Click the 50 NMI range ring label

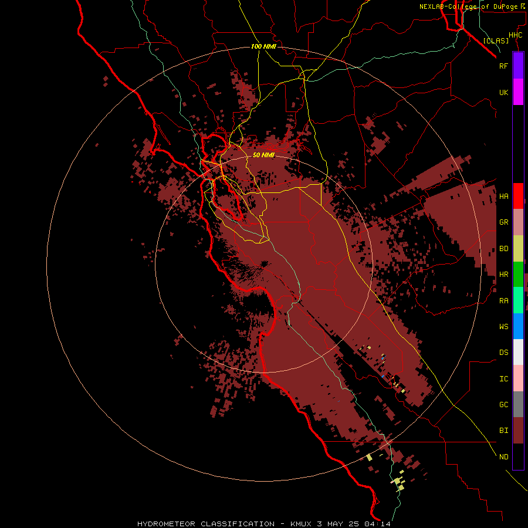coord(263,155)
